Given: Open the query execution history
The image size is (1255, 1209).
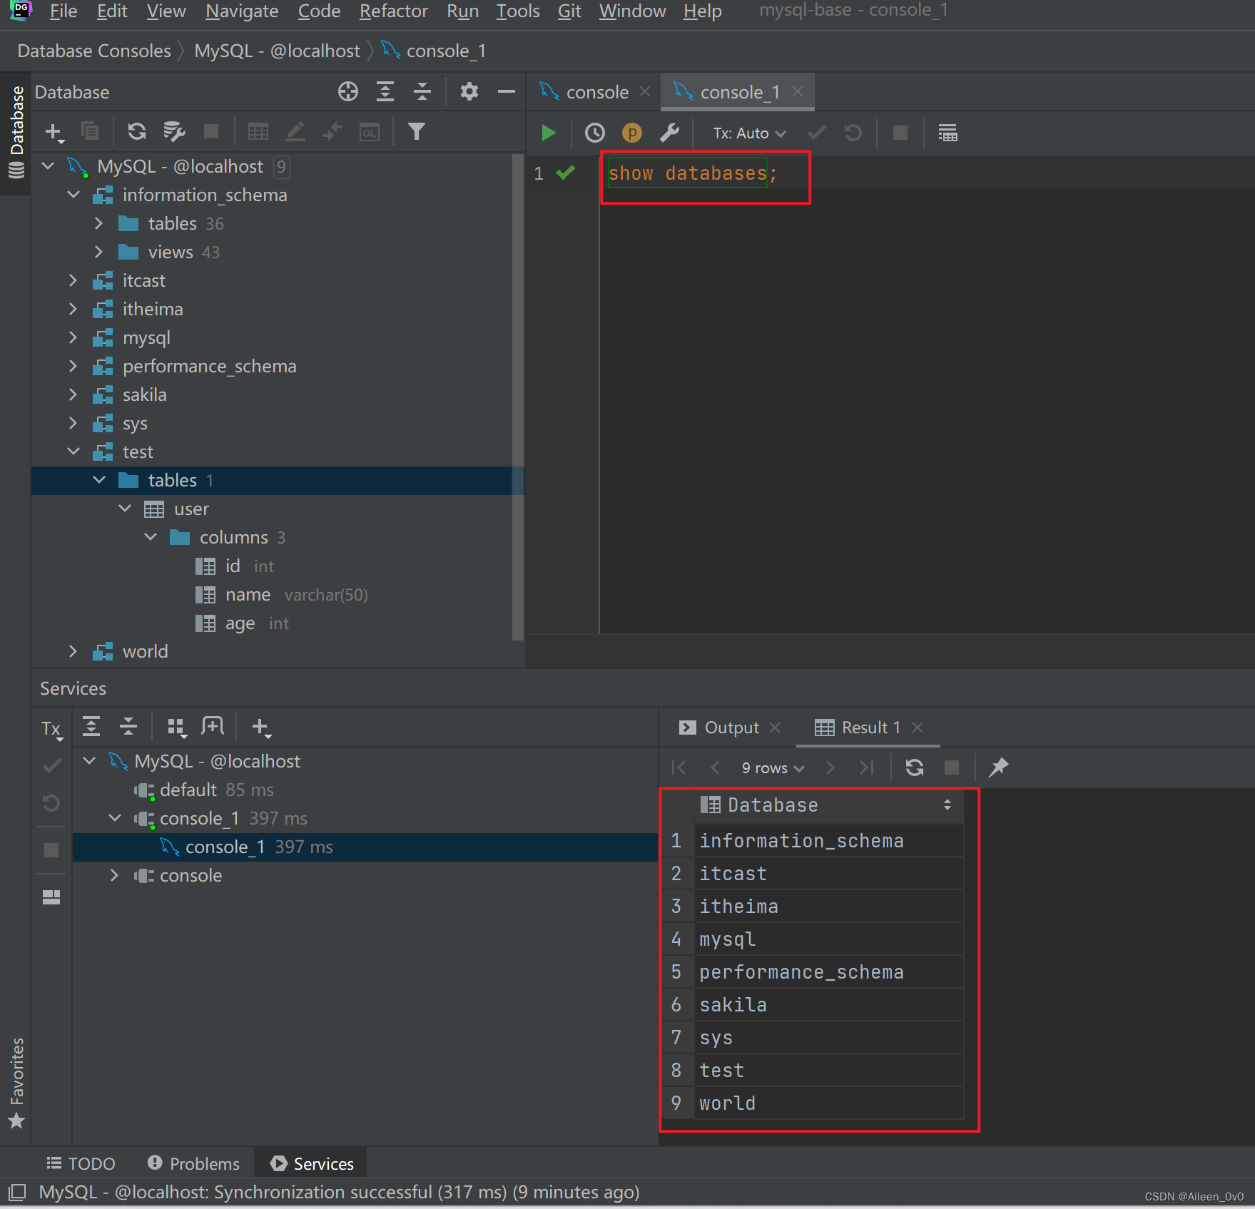Looking at the screenshot, I should pyautogui.click(x=594, y=133).
